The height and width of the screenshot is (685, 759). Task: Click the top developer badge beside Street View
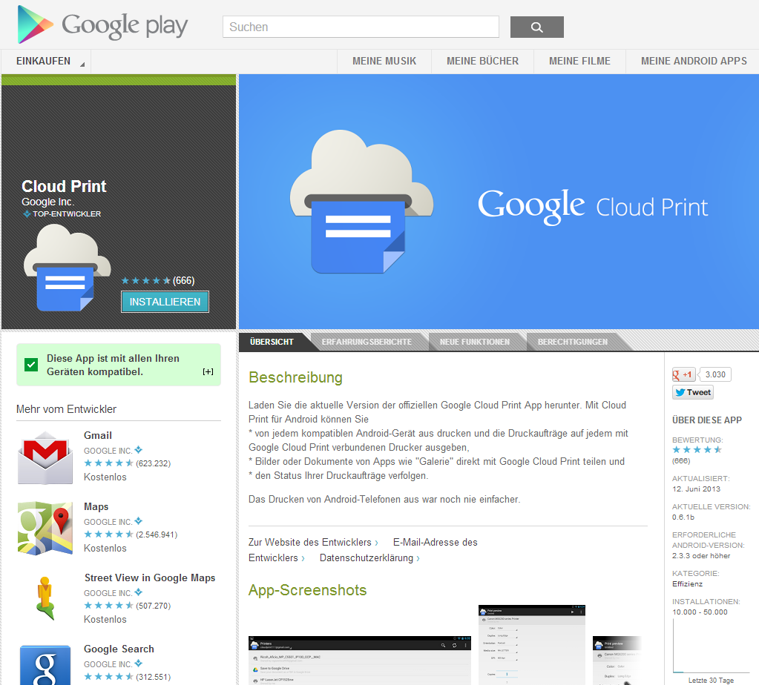(139, 592)
